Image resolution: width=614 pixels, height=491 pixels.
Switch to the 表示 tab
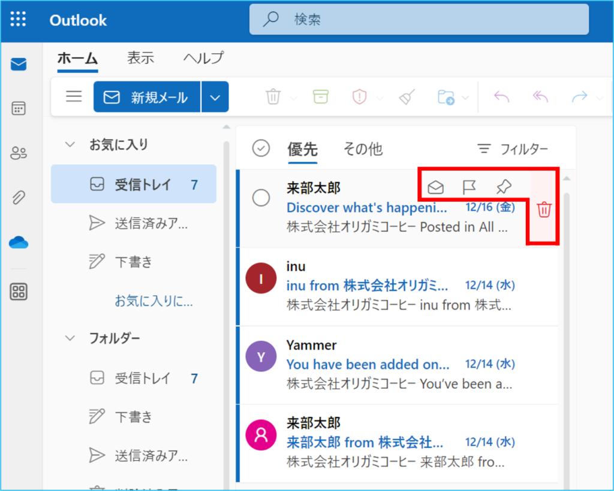[140, 58]
